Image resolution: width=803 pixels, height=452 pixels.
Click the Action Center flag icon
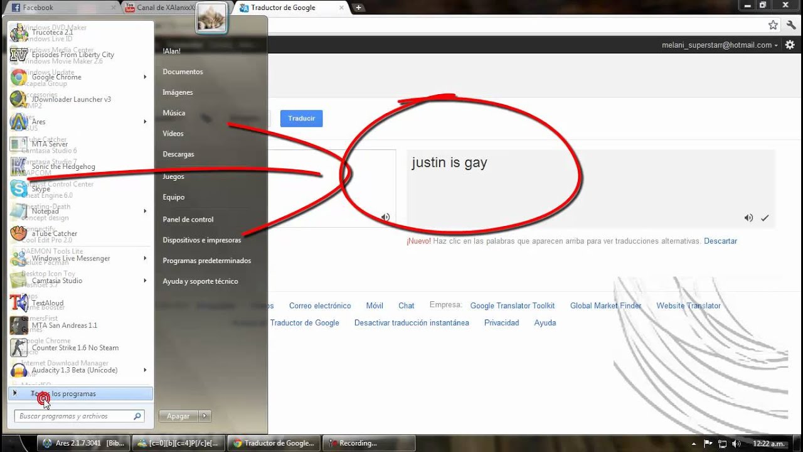coord(708,443)
